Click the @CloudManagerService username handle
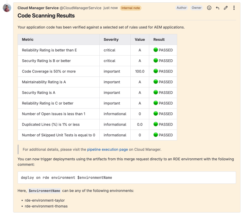The width and height of the screenshot is (245, 216). coord(80,8)
